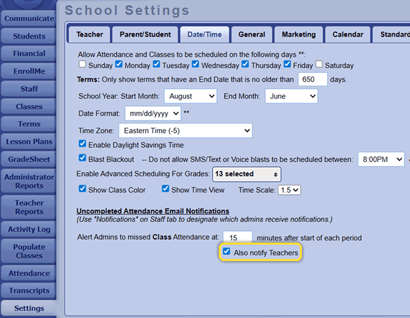The width and height of the screenshot is (410, 318).
Task: Switch to the Marketing tab
Action: click(298, 34)
